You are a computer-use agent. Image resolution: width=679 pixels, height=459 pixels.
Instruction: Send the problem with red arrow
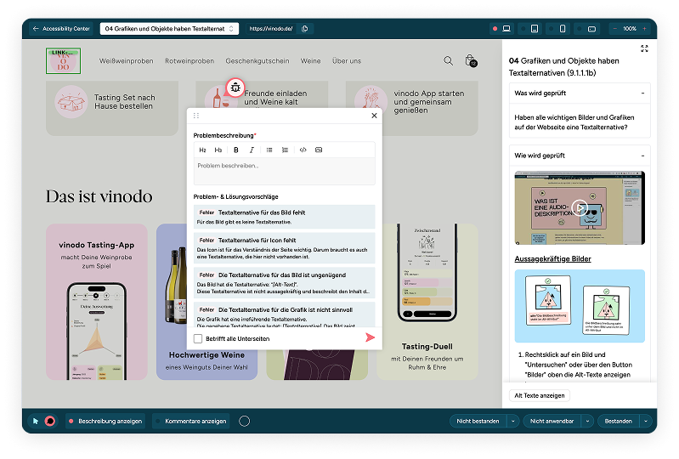click(x=370, y=337)
